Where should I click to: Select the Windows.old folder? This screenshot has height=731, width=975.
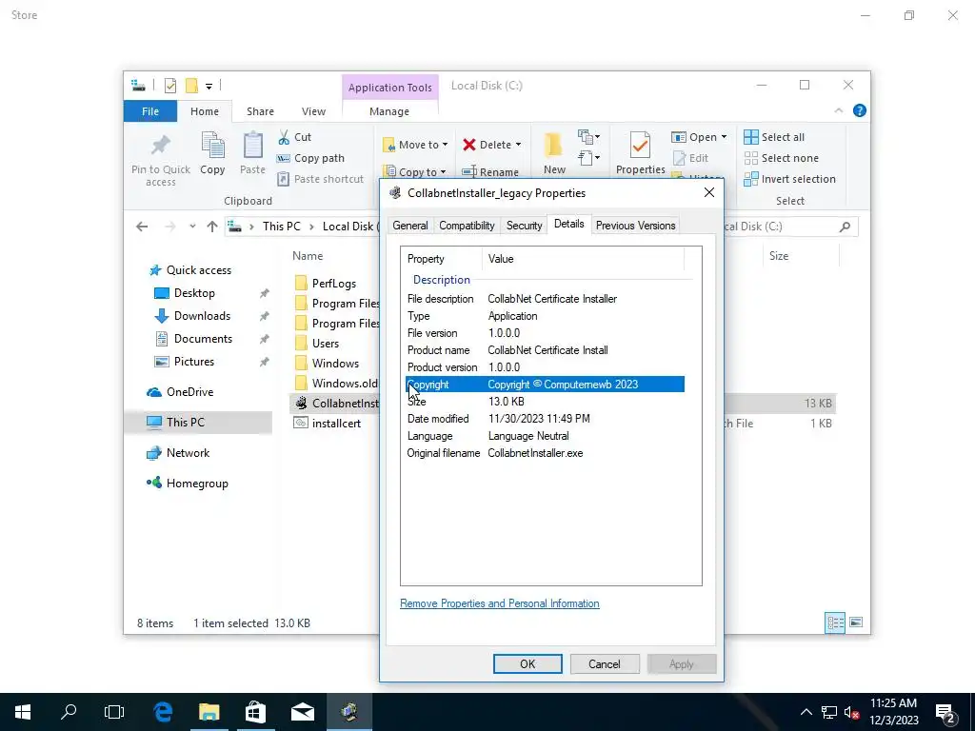[x=344, y=383]
